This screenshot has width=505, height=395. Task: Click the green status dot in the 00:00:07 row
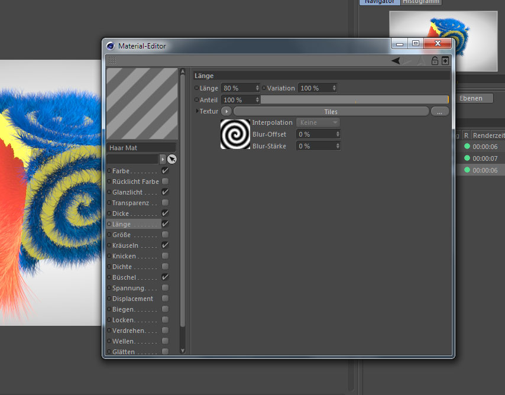coord(467,158)
